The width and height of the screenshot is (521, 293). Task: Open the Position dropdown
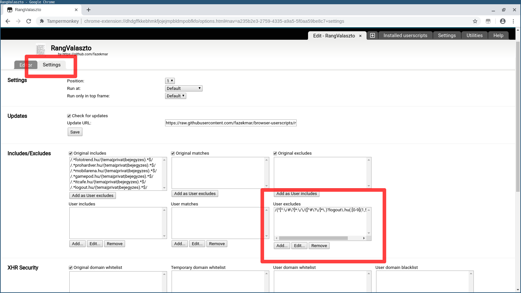pos(170,81)
